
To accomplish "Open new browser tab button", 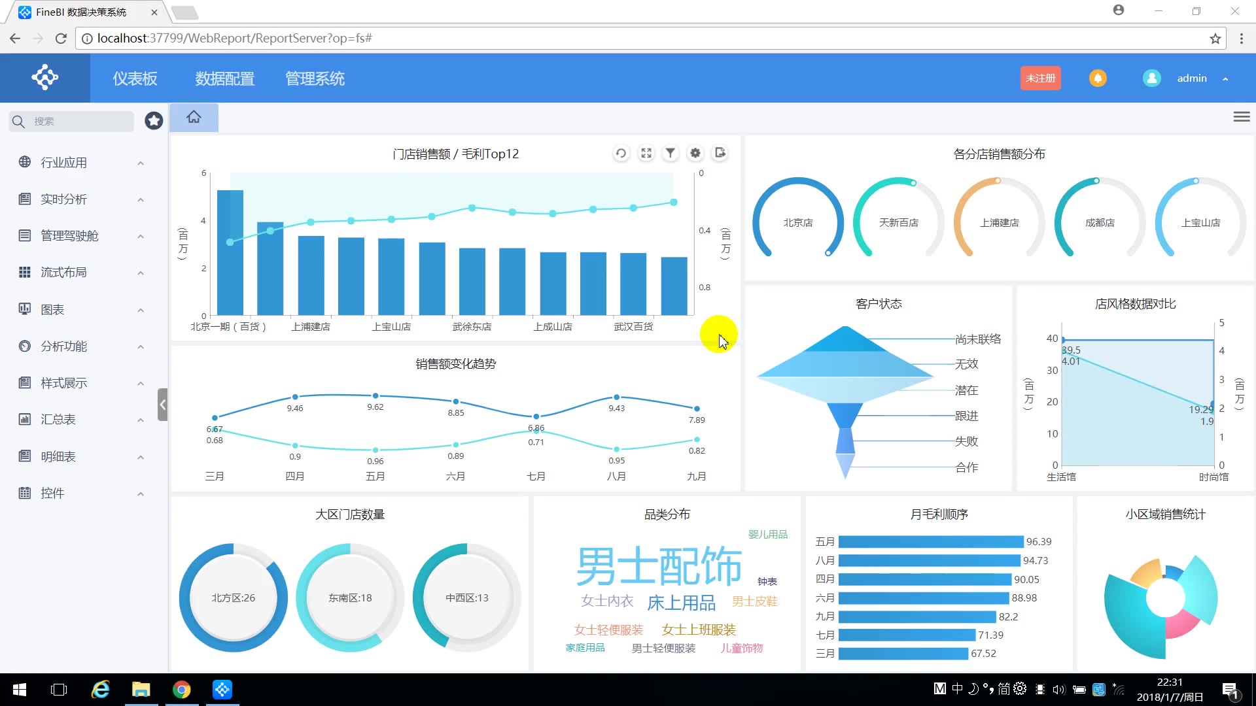I will pos(185,12).
